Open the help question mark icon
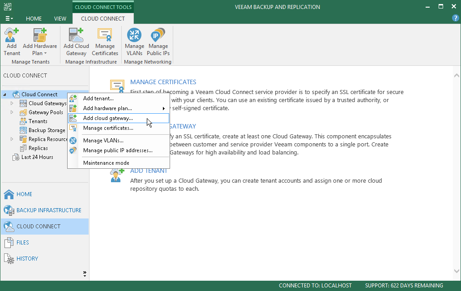461x291 pixels. tap(456, 18)
